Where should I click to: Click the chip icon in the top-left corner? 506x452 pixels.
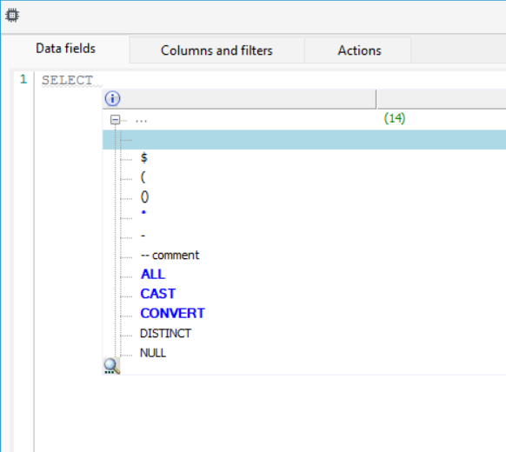[x=12, y=15]
